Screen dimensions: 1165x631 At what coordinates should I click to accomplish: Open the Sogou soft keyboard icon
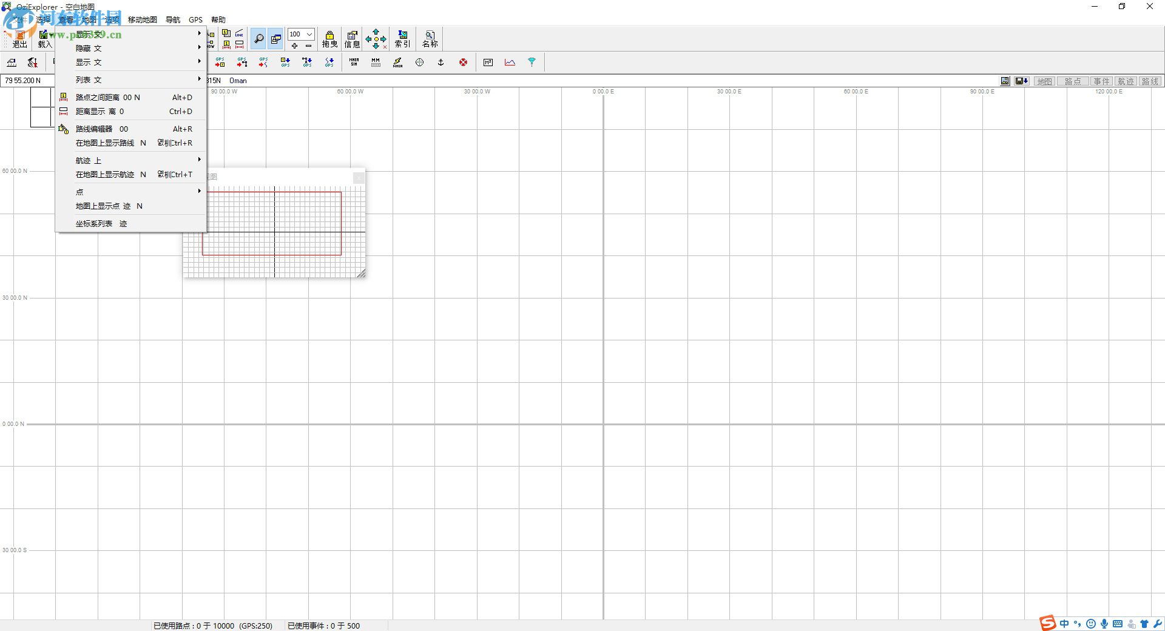tap(1118, 624)
